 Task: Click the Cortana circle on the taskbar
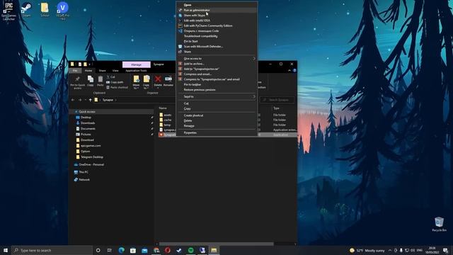(98, 250)
